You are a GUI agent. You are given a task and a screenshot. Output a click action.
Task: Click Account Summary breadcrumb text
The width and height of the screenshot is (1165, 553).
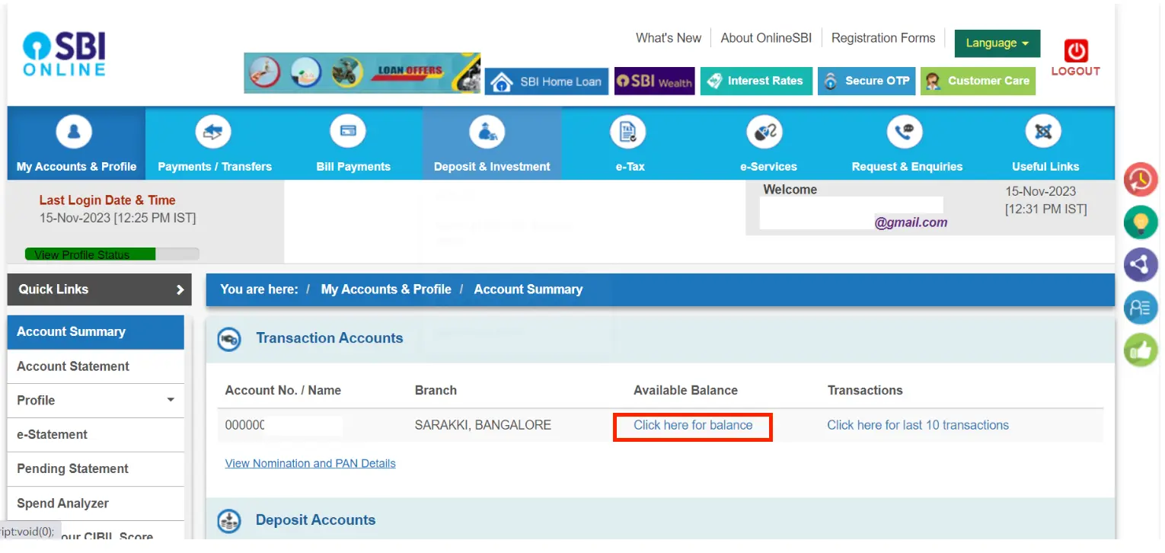click(x=528, y=289)
